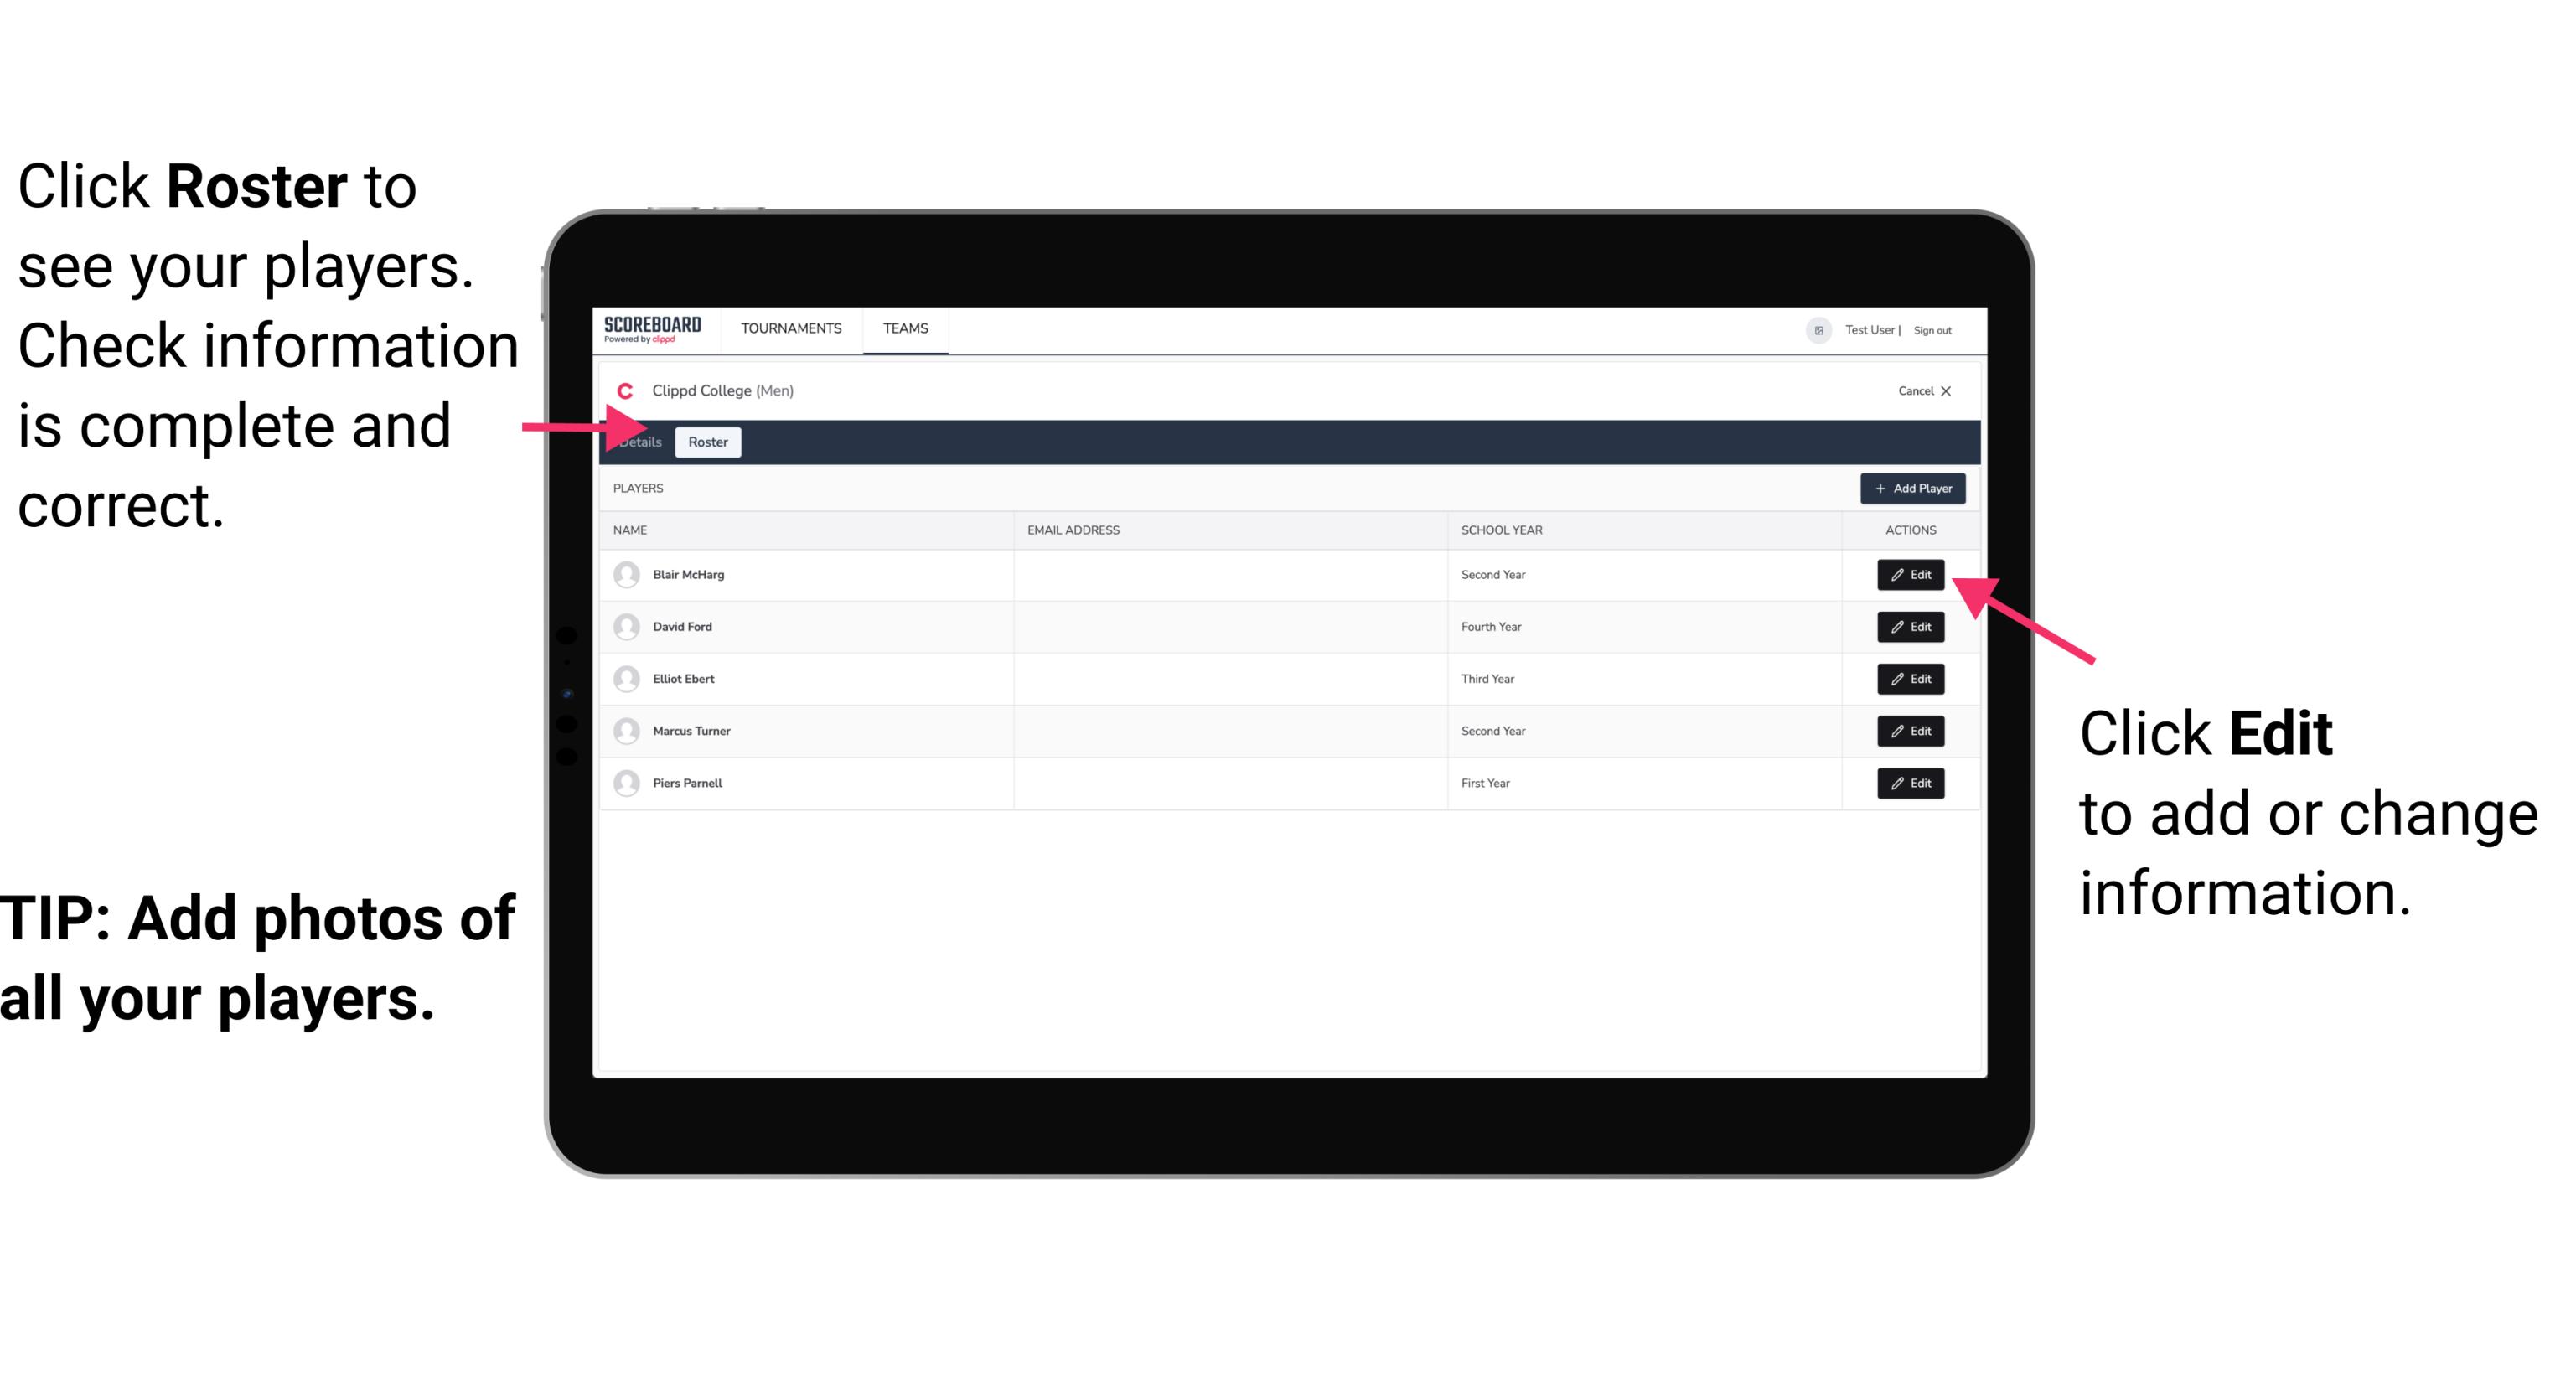
Task: Switch to the Roster tab
Action: [705, 442]
